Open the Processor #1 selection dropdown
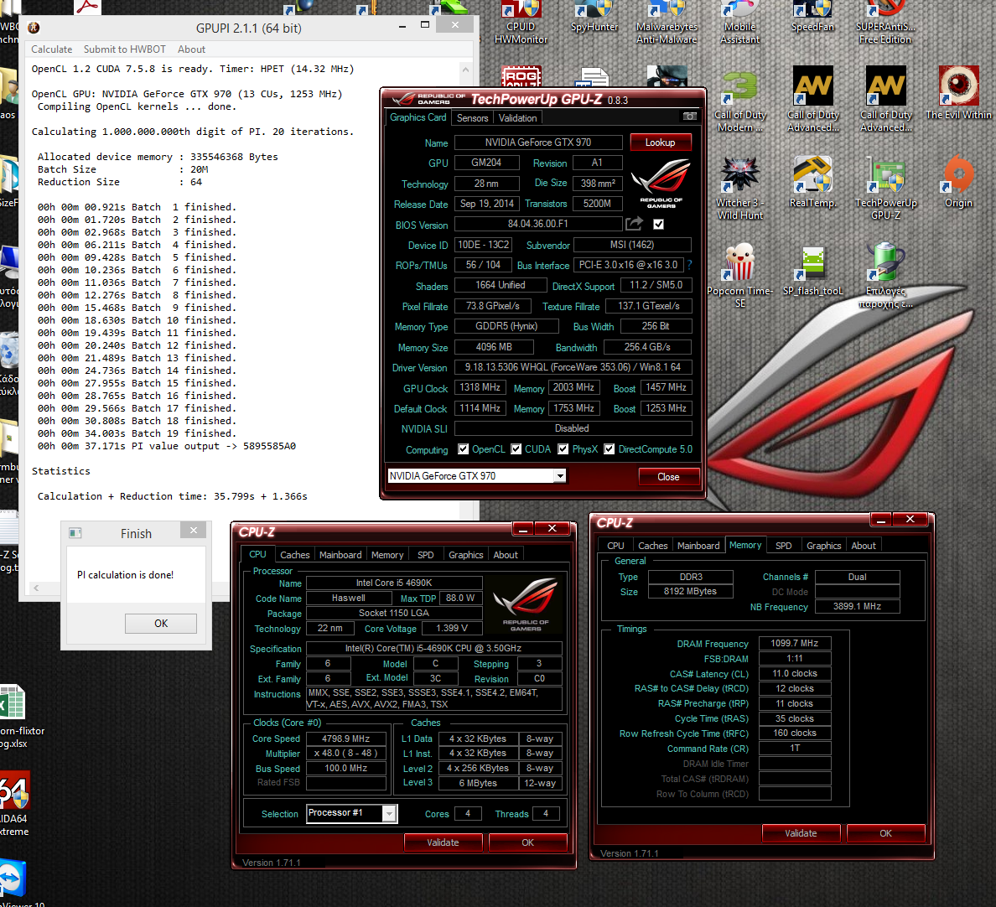996x907 pixels. click(389, 813)
